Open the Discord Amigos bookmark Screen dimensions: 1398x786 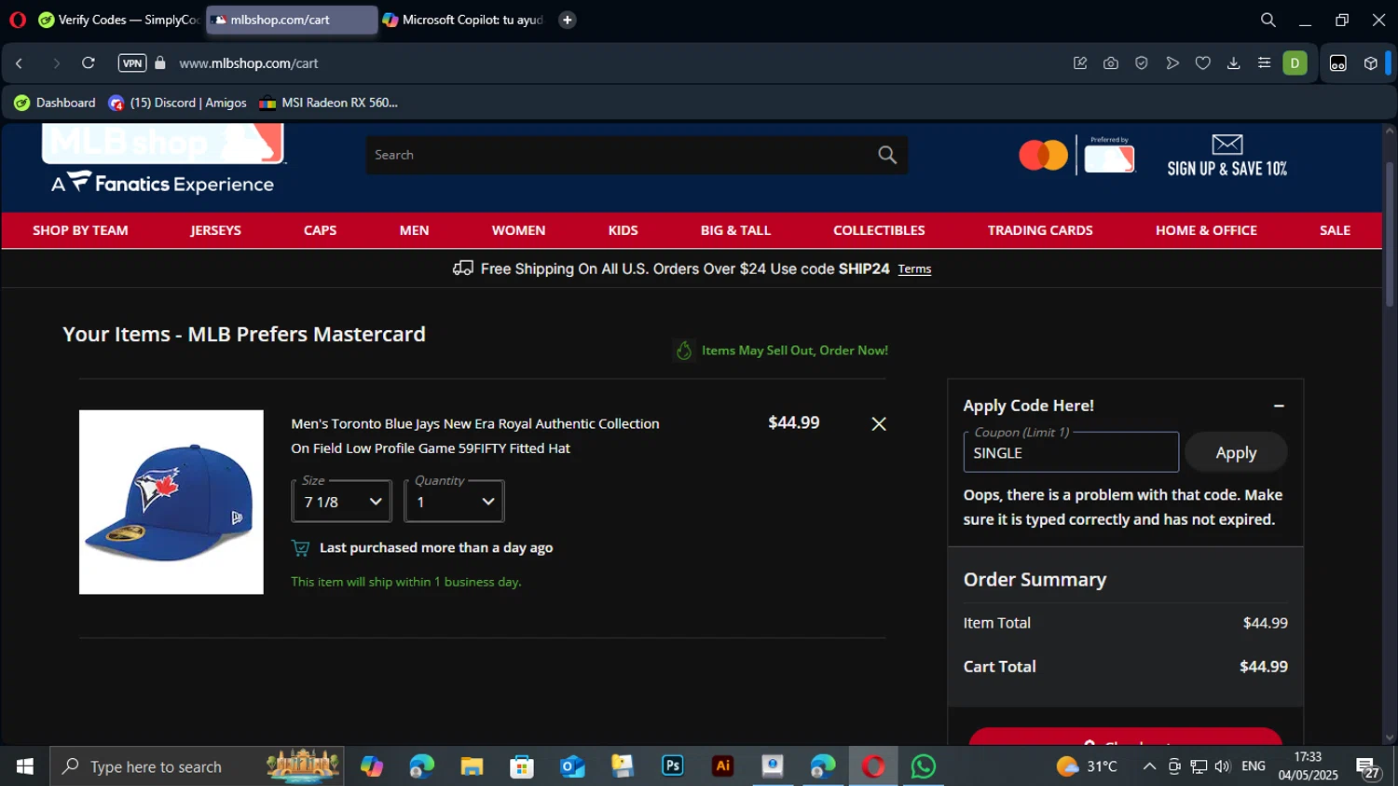pyautogui.click(x=178, y=103)
